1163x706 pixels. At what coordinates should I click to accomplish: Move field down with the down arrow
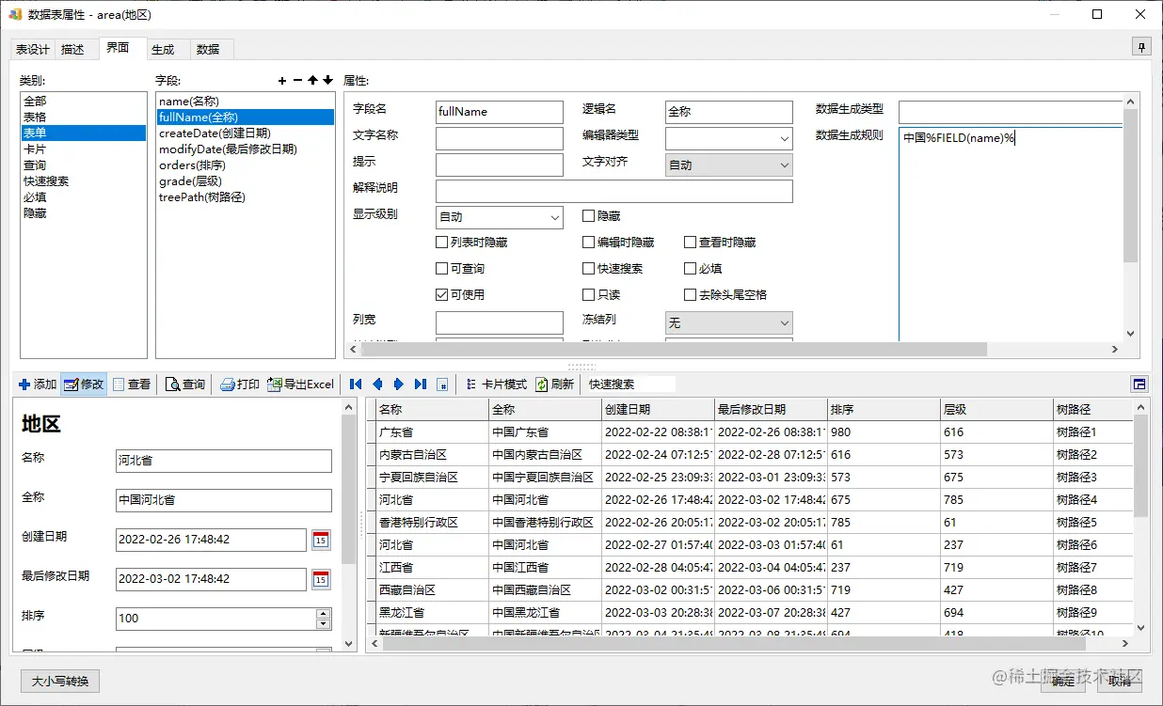click(327, 81)
